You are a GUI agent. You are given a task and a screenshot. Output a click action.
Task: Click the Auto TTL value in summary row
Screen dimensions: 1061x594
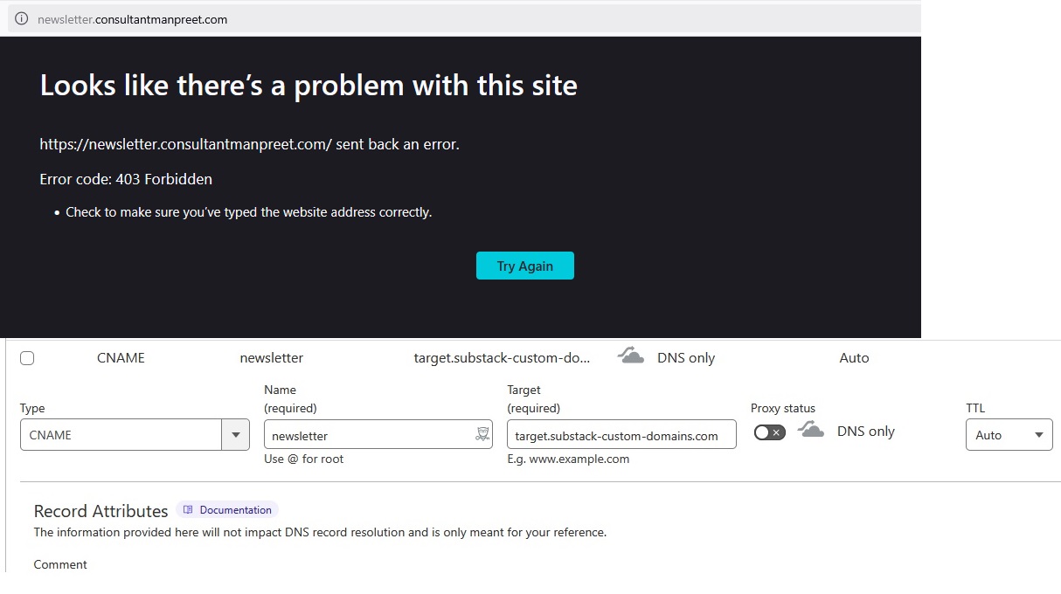[854, 358]
